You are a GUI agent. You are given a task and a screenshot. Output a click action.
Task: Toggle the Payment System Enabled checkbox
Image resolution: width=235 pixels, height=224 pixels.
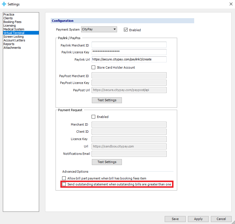click(126, 30)
